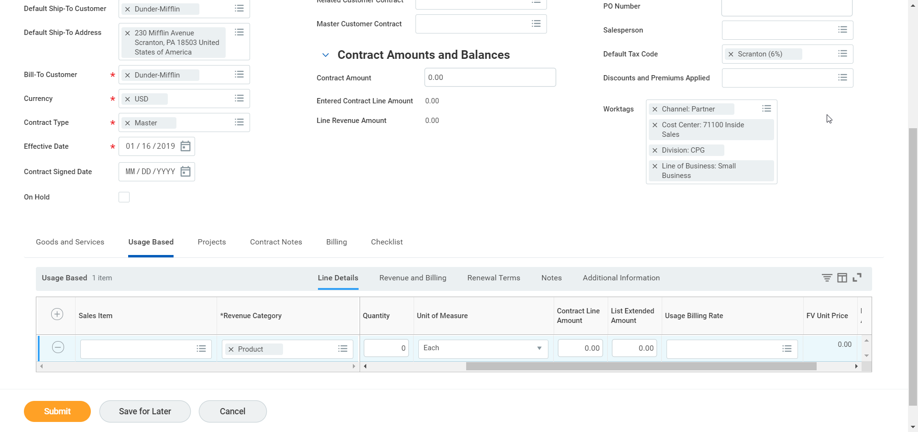Image resolution: width=918 pixels, height=432 pixels.
Task: Remove 230 Mifflin Avenue ship-to address
Action: (x=128, y=33)
